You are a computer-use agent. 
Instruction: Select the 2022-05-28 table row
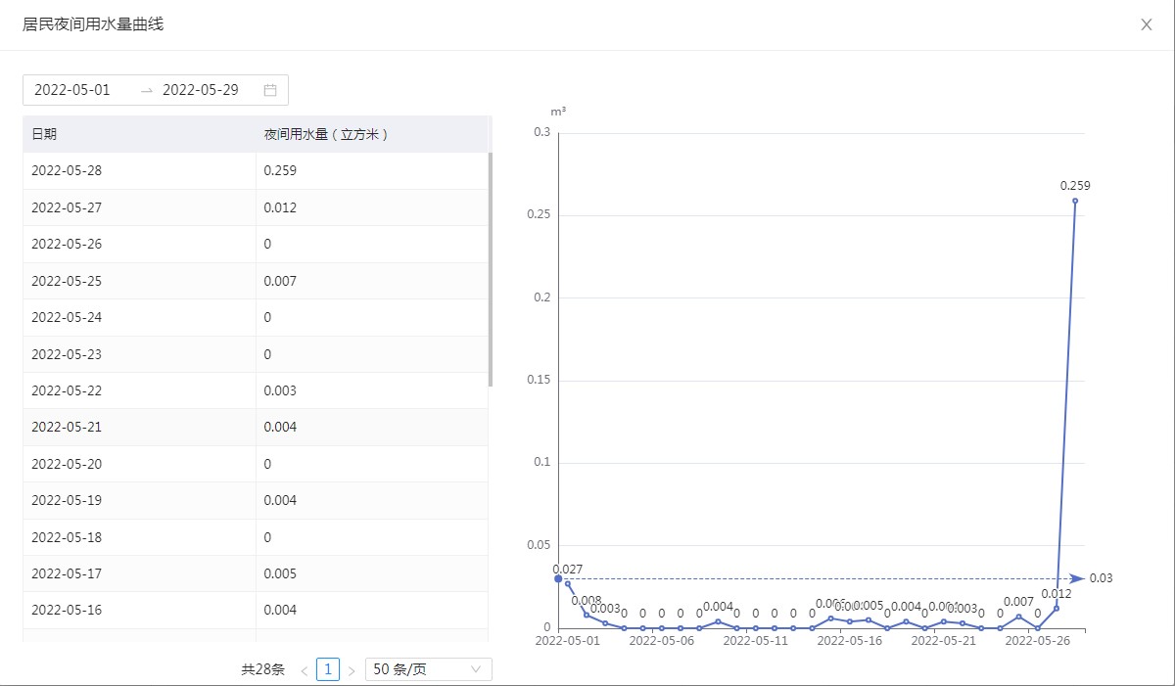coord(255,171)
